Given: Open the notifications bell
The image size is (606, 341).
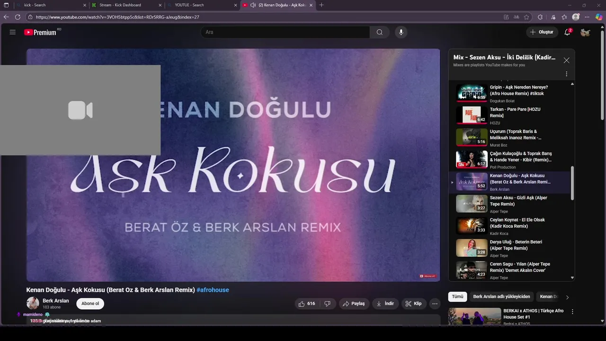Looking at the screenshot, I should tap(567, 32).
